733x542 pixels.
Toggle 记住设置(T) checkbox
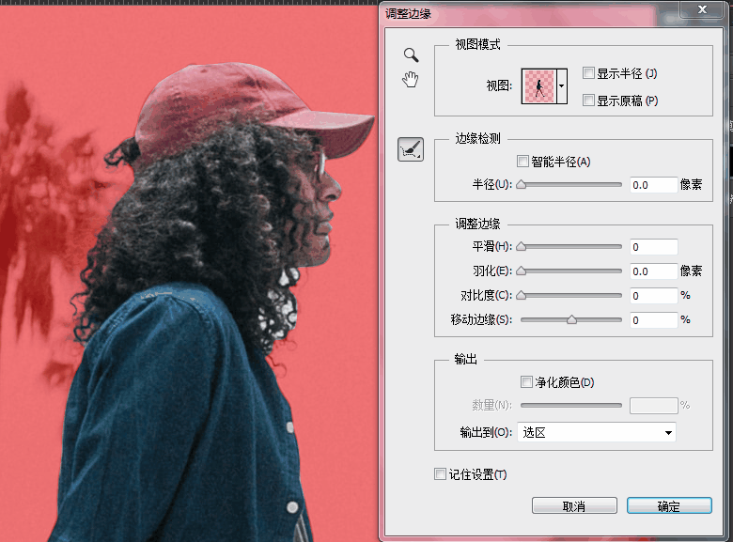coord(440,473)
